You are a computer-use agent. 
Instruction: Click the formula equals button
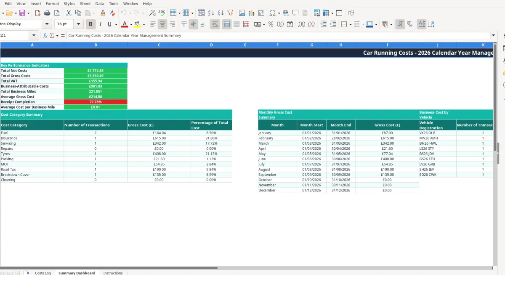tap(63, 35)
